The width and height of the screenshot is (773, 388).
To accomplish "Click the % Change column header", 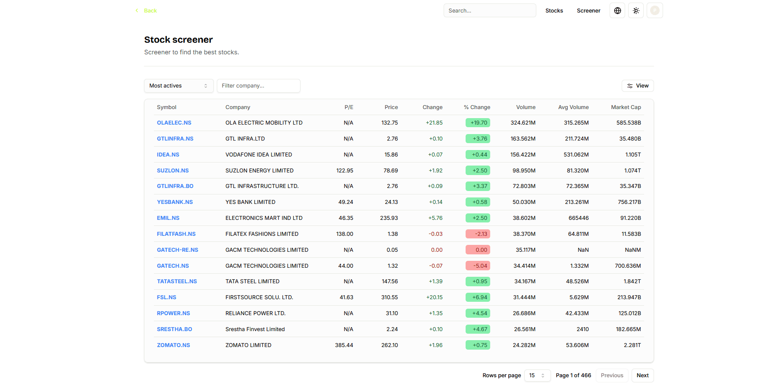I will (x=477, y=107).
